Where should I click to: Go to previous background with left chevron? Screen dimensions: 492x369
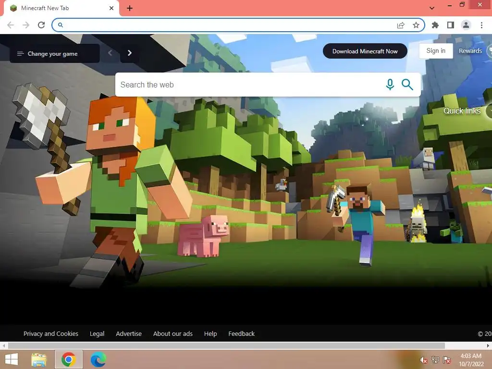point(110,53)
